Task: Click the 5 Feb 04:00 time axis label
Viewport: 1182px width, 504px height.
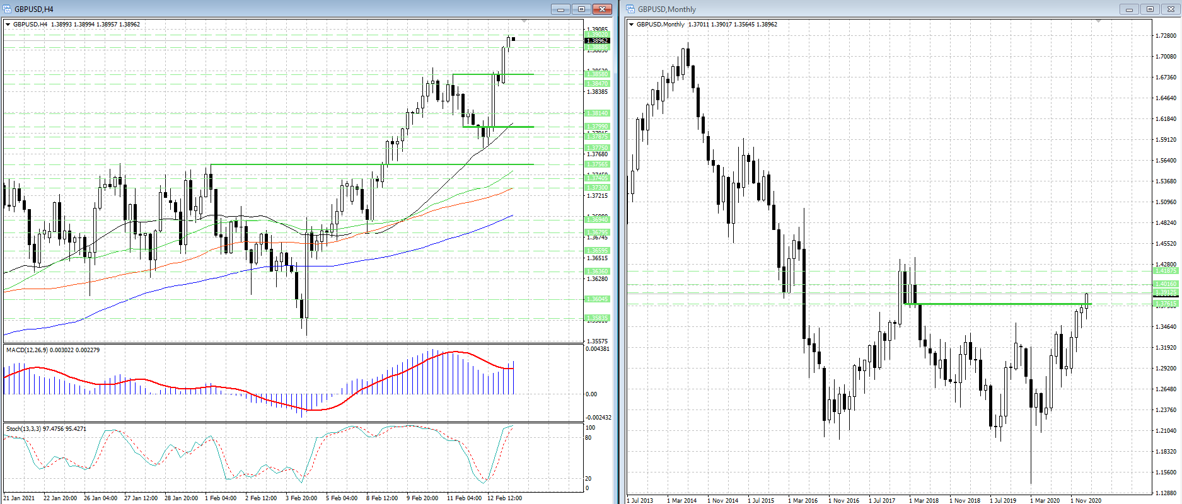Action: coord(342,498)
